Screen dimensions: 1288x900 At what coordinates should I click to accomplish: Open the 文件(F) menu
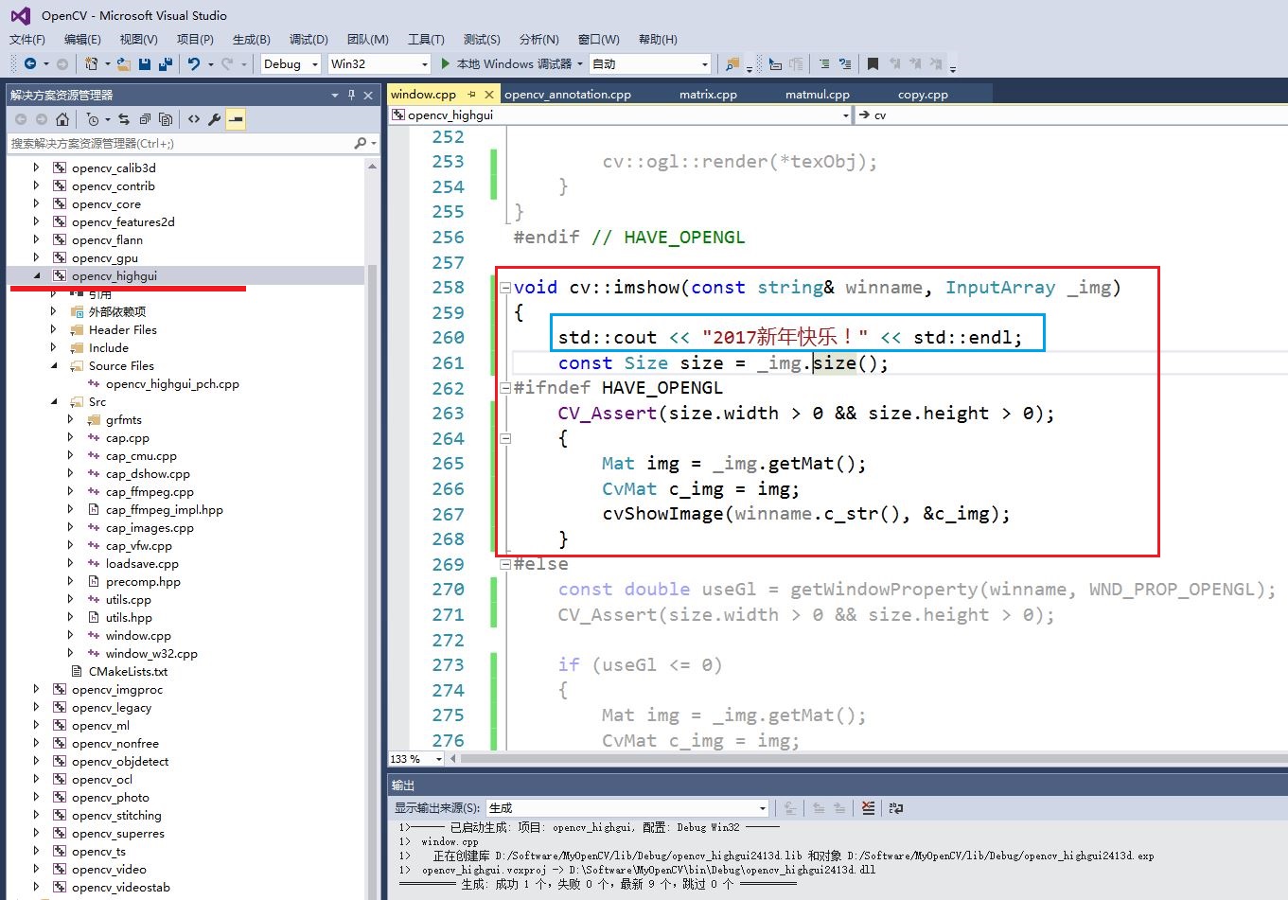coord(27,39)
